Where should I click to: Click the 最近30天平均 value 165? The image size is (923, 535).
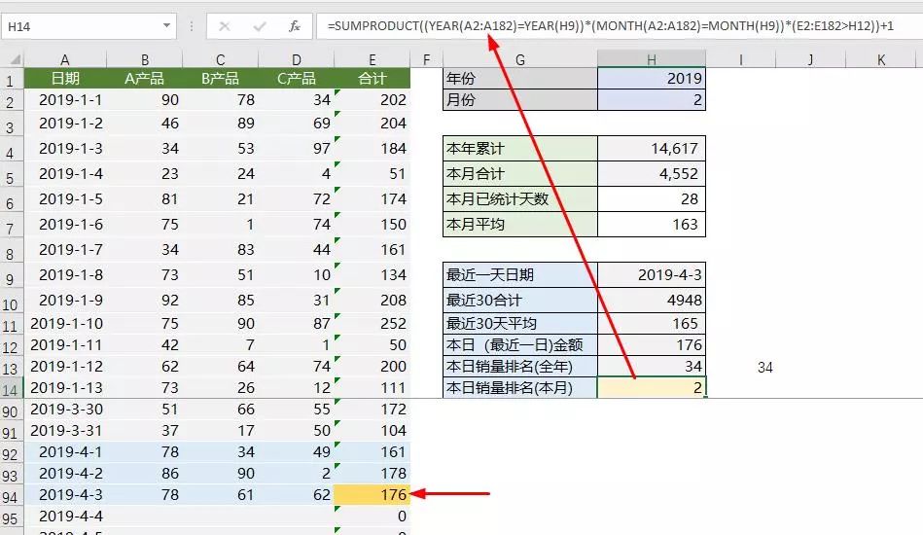tap(651, 323)
